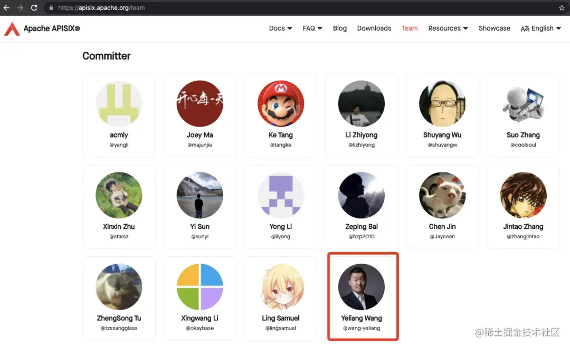Screen dimensions: 570x348
Task: Click the padlock site info icon
Action: pyautogui.click(x=51, y=7)
